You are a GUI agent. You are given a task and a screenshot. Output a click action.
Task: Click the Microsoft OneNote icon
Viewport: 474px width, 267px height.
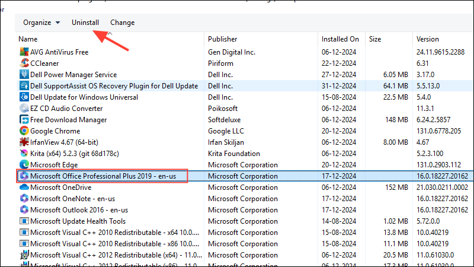[24, 199]
